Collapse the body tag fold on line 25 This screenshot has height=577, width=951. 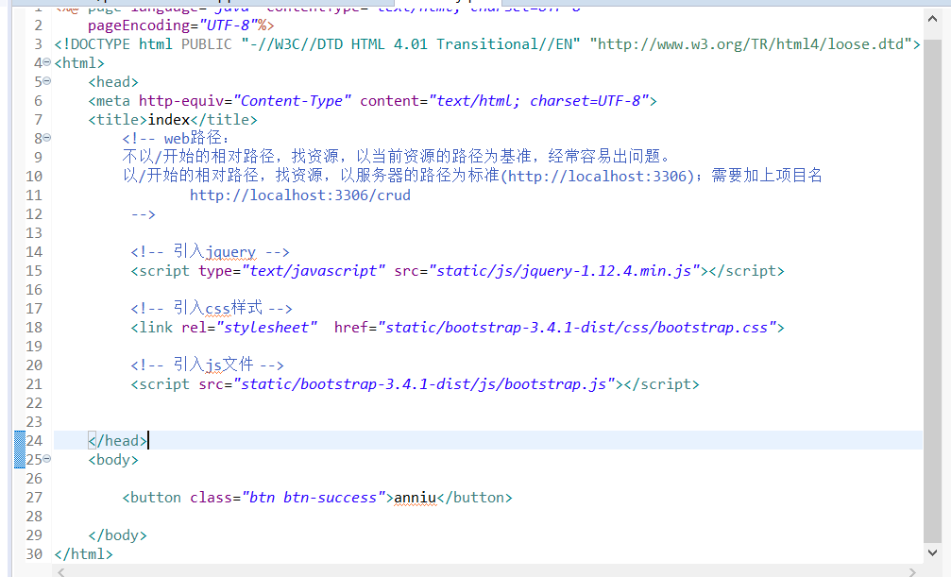pos(47,459)
